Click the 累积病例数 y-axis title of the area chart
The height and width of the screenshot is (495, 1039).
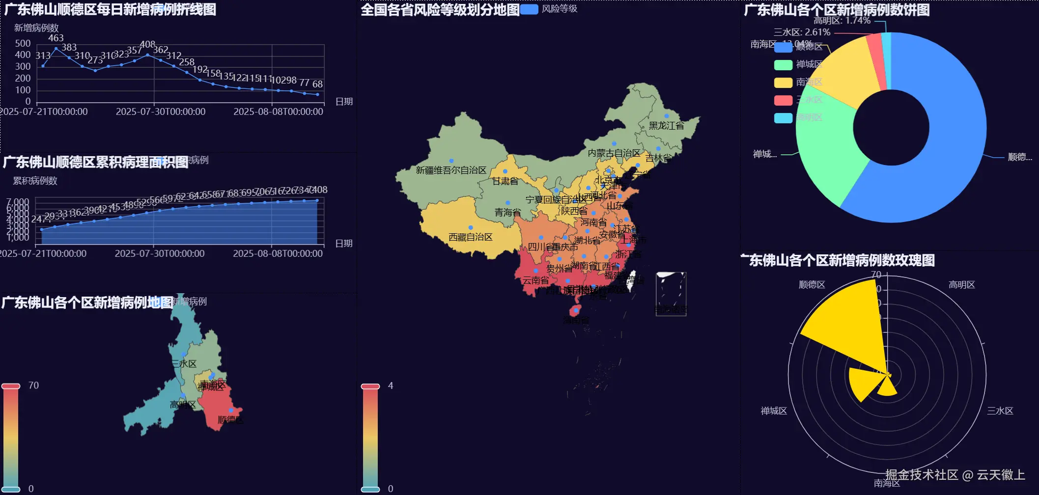35,181
